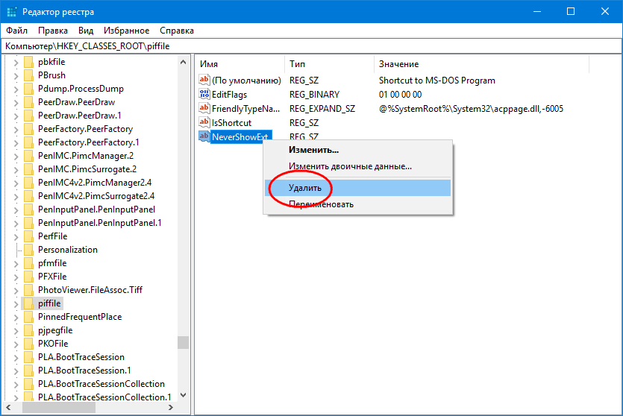Click the Personalization folder icon
The width and height of the screenshot is (623, 416).
tap(29, 250)
